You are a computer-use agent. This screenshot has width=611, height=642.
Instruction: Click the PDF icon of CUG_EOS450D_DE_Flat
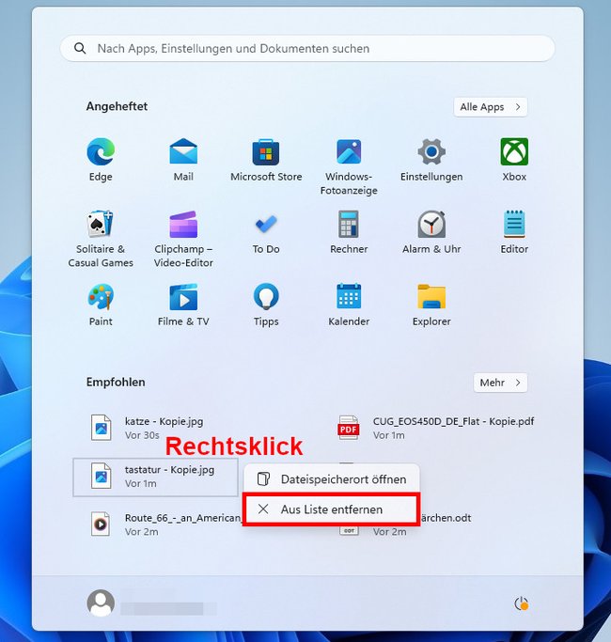click(348, 428)
